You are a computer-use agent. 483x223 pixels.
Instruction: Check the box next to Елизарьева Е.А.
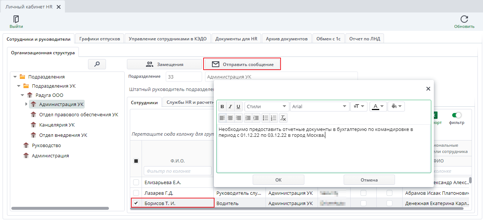136,182
